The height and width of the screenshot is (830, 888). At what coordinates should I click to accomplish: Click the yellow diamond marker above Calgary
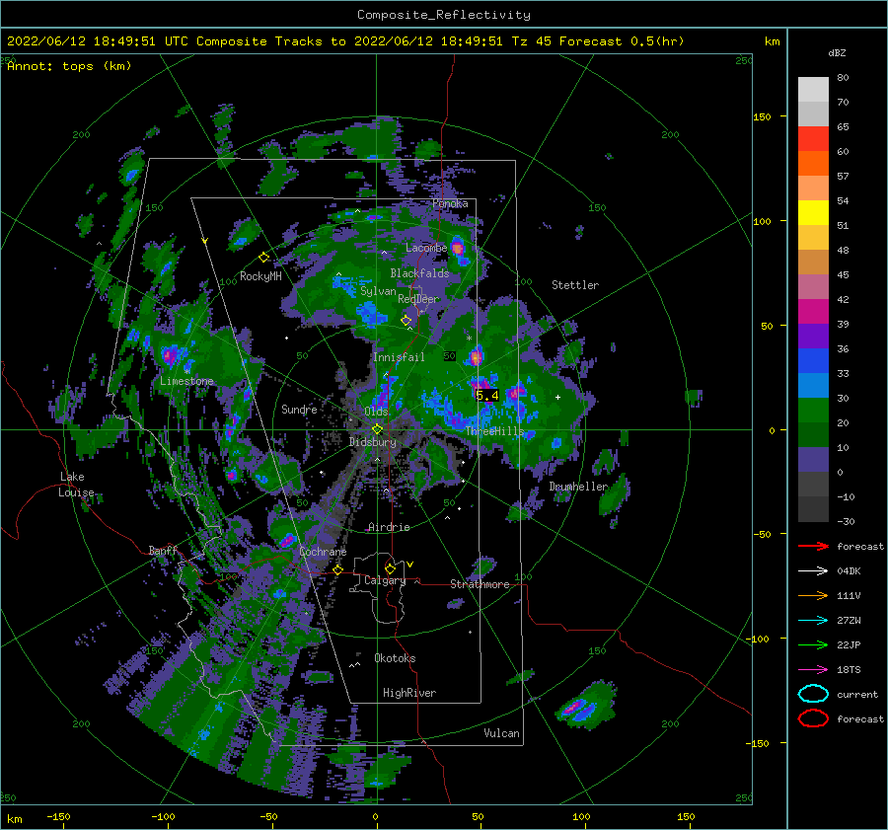tap(390, 568)
